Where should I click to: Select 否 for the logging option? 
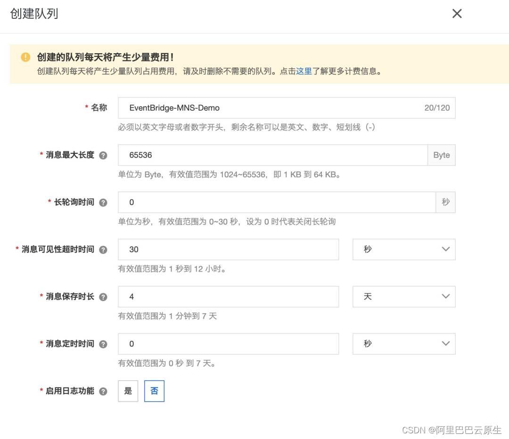(154, 391)
